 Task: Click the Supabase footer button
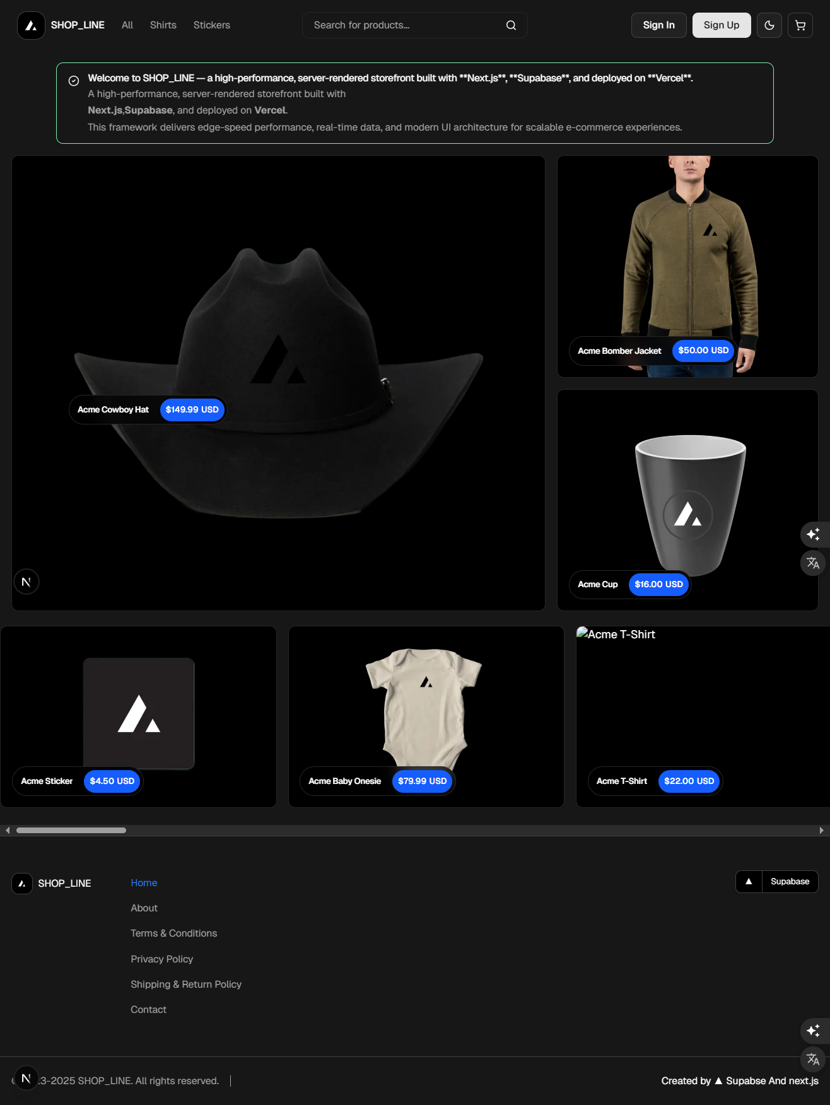(x=790, y=882)
